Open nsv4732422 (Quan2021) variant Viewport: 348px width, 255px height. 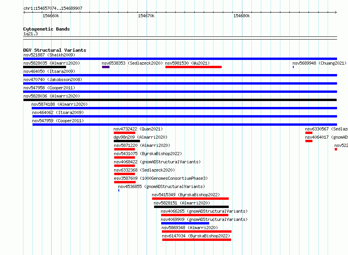pos(138,129)
